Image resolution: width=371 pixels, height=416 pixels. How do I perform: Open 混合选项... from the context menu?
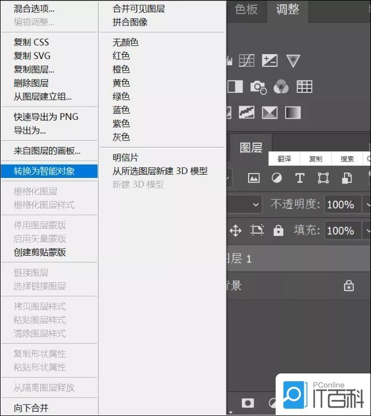pos(34,9)
